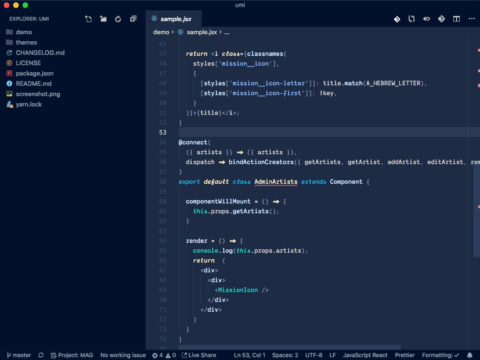Start a Live Share session
This screenshot has height=360, width=480.
(200, 355)
